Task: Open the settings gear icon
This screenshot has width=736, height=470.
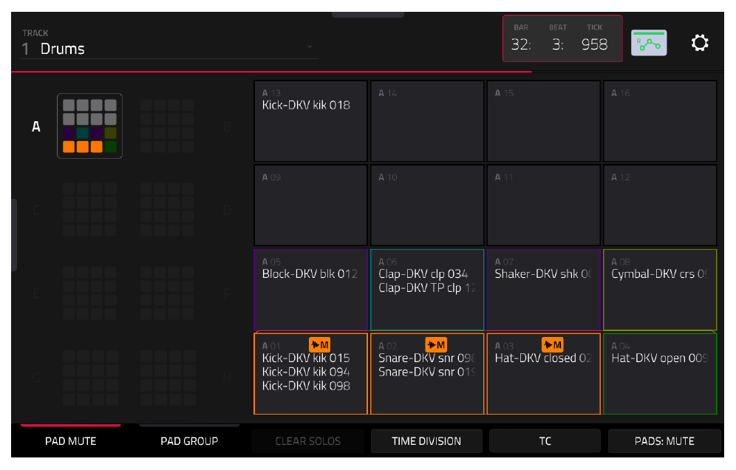Action: click(x=699, y=43)
